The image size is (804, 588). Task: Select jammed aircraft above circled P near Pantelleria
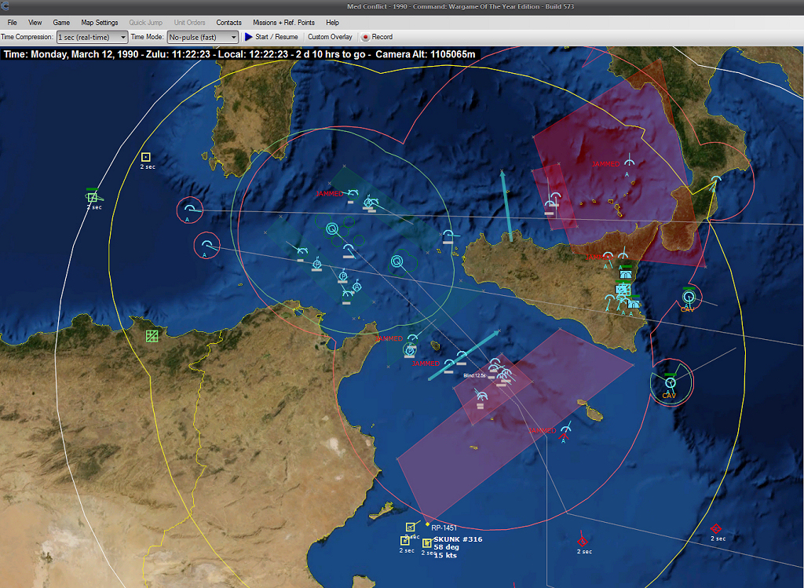(413, 338)
